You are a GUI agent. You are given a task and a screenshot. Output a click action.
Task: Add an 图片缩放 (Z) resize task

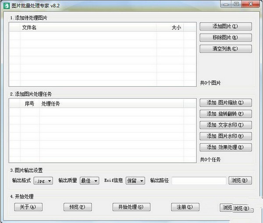226,103
